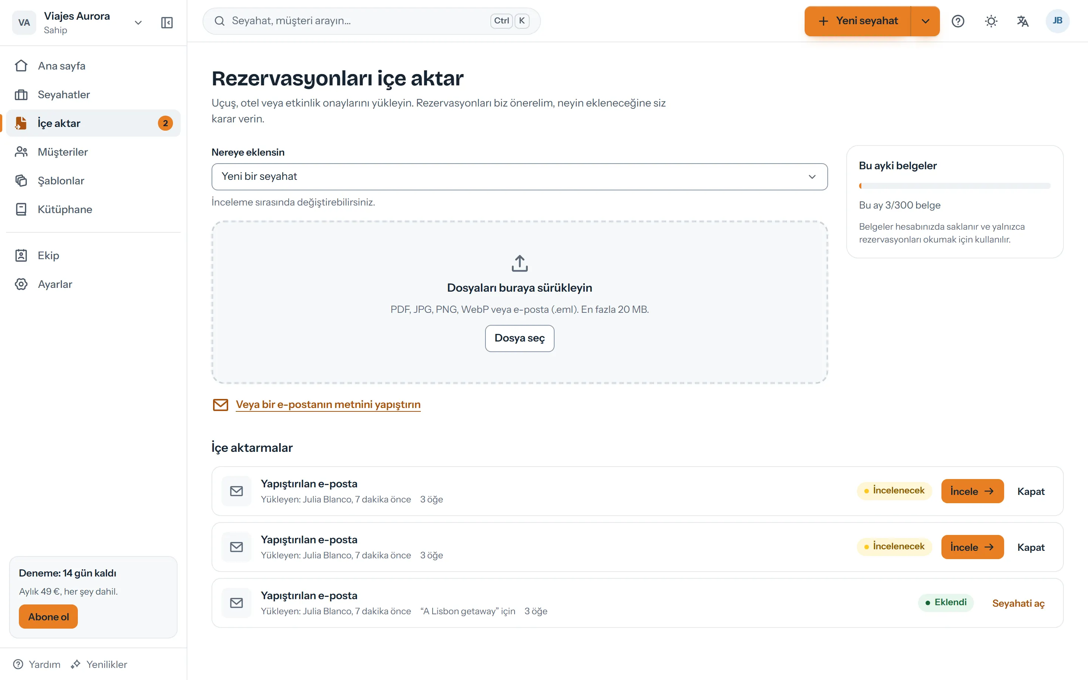Viewport: 1088px width, 680px height.
Task: Select İçe aktar menu item
Action: (x=93, y=123)
